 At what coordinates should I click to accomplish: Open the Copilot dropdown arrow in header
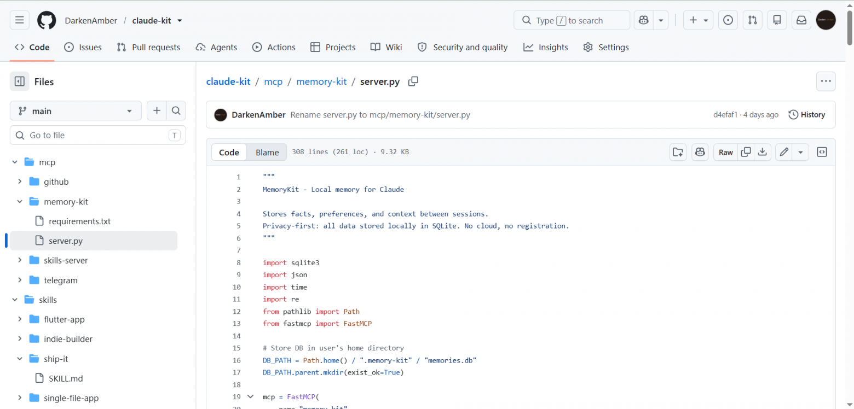[x=661, y=20]
